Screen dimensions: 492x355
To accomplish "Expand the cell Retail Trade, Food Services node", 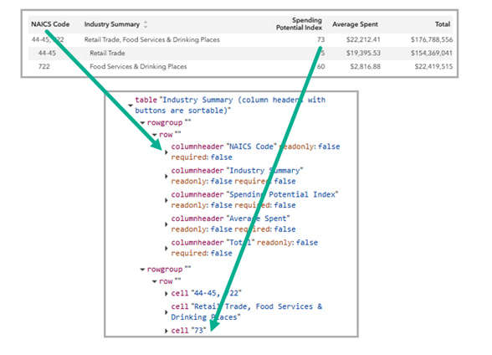I will point(167,312).
